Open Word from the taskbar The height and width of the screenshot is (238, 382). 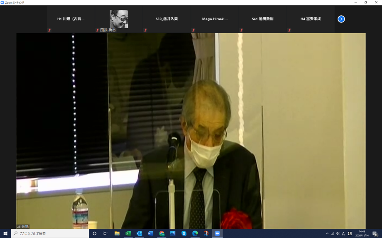(150, 233)
